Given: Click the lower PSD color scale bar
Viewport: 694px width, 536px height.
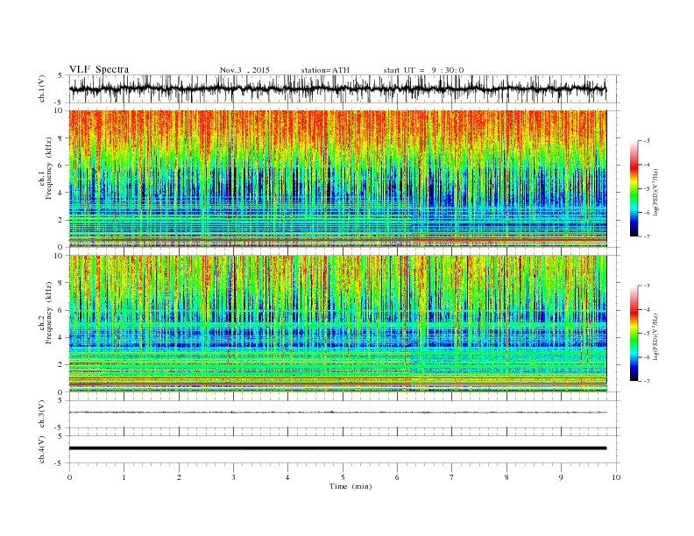Looking at the screenshot, I should (x=634, y=333).
